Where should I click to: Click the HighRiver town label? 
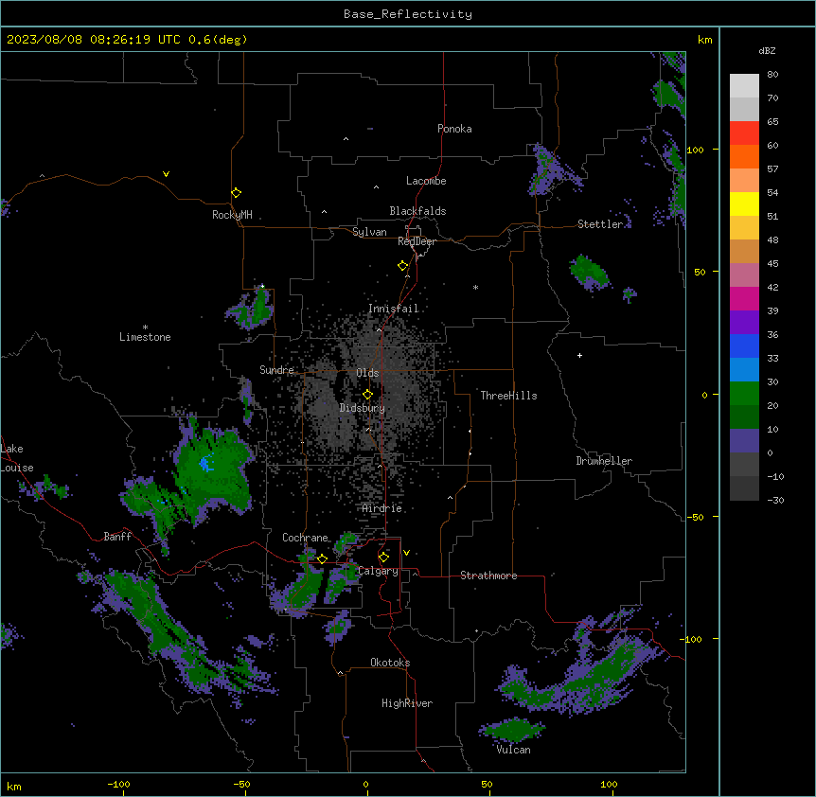[407, 703]
